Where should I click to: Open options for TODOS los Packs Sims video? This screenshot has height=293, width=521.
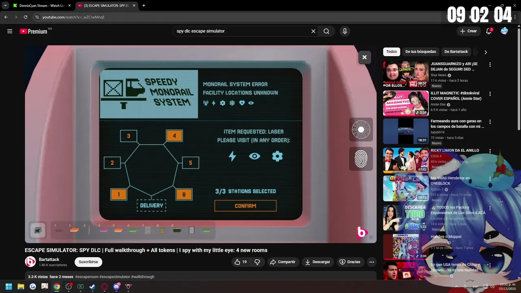[490, 208]
